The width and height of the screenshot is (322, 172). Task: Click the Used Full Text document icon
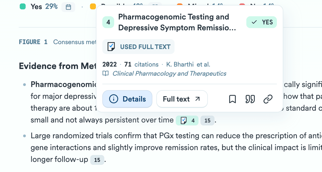[x=111, y=47]
